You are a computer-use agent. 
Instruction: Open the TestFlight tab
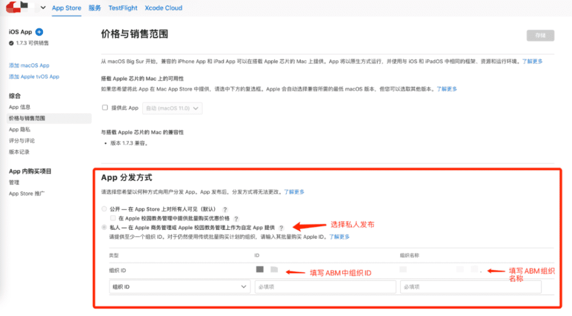123,8
